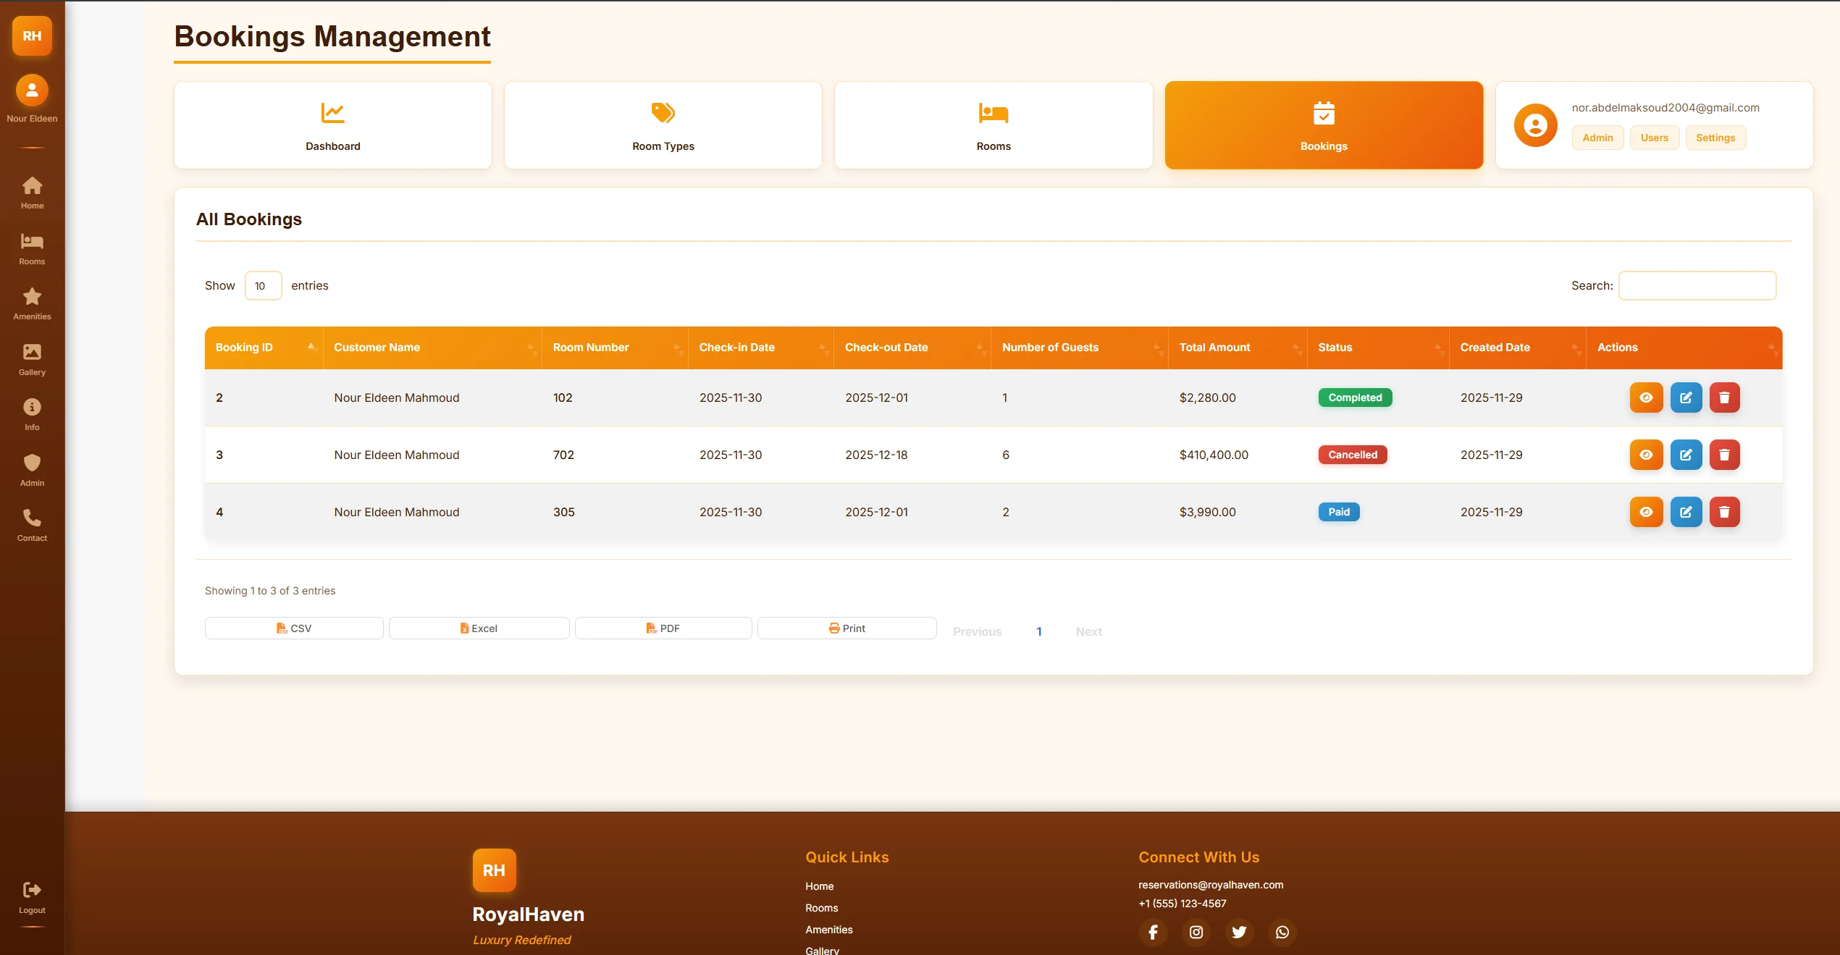Switch to the Rooms tab card

point(993,125)
